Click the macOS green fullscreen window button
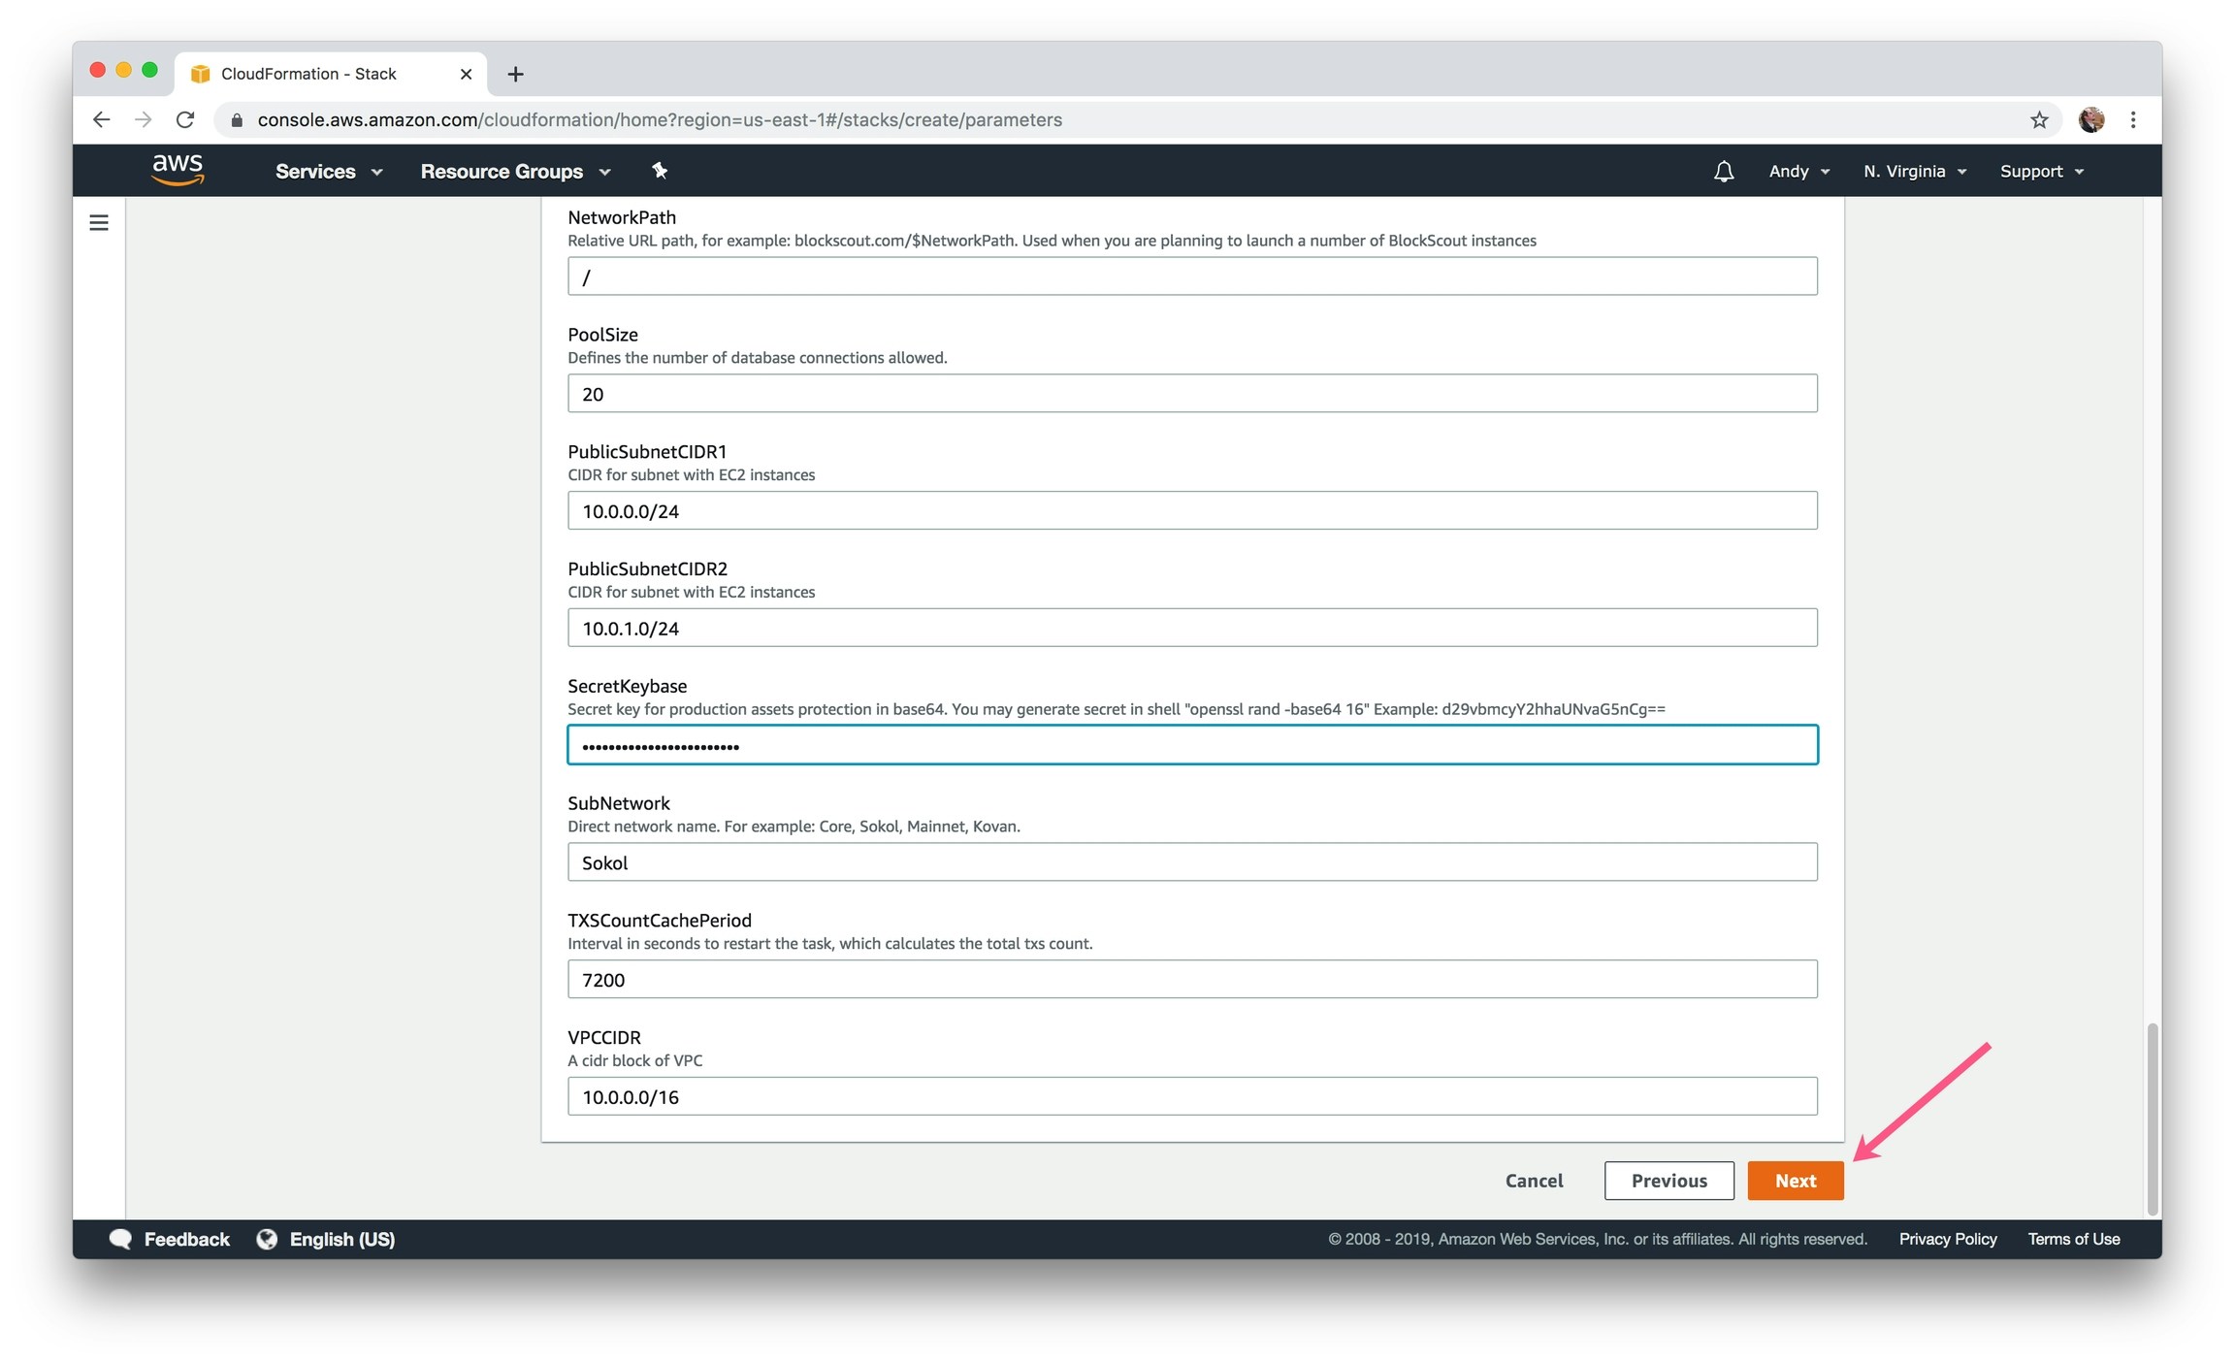The image size is (2235, 1363). [x=149, y=70]
